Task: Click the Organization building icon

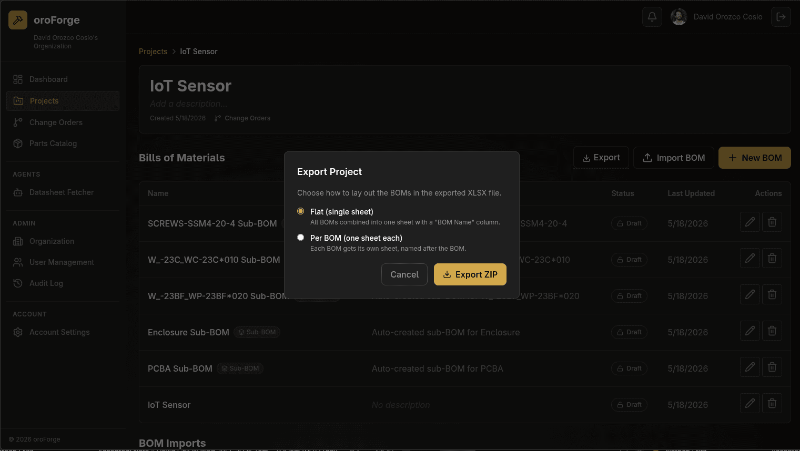Action: 18,241
